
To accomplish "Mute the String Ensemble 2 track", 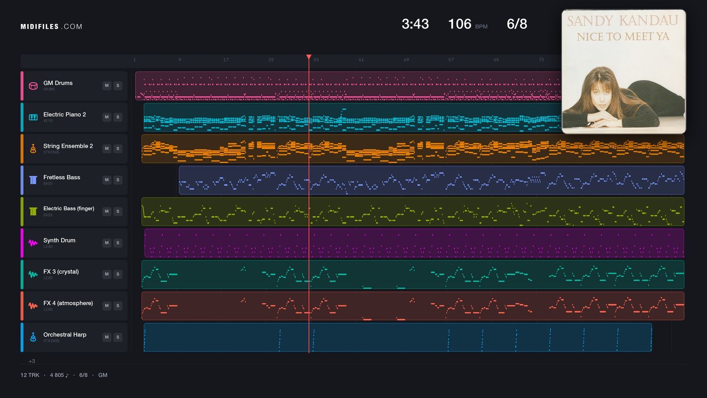I will tap(107, 149).
